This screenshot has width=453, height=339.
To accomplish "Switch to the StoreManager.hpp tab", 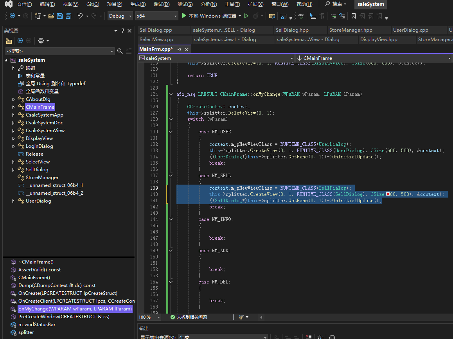I will tap(351, 30).
